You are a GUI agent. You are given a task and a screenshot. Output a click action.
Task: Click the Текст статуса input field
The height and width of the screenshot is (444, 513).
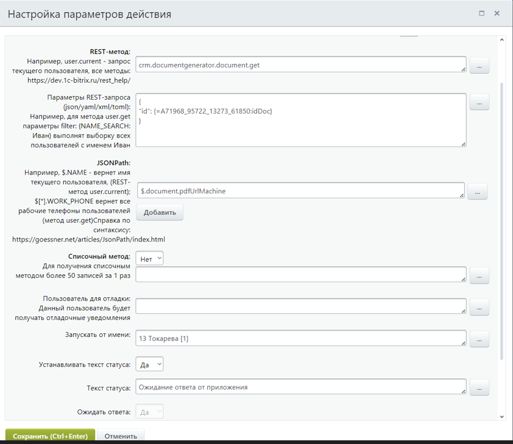(300, 387)
